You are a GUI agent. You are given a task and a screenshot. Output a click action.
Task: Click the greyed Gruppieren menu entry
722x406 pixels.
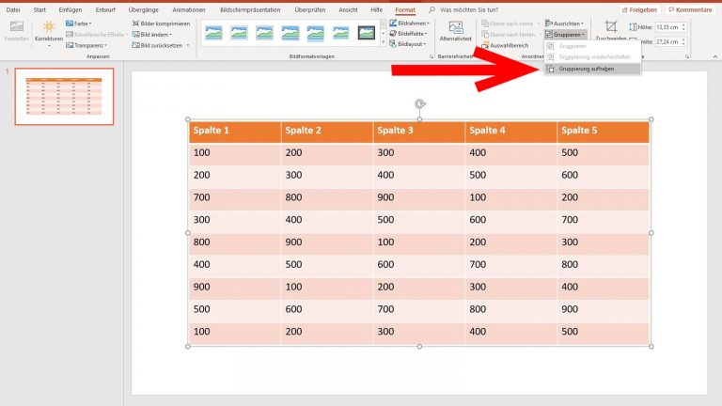pyautogui.click(x=592, y=46)
